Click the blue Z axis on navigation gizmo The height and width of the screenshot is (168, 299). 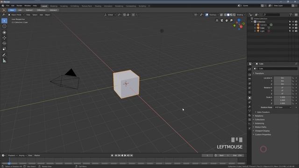[x=239, y=20]
